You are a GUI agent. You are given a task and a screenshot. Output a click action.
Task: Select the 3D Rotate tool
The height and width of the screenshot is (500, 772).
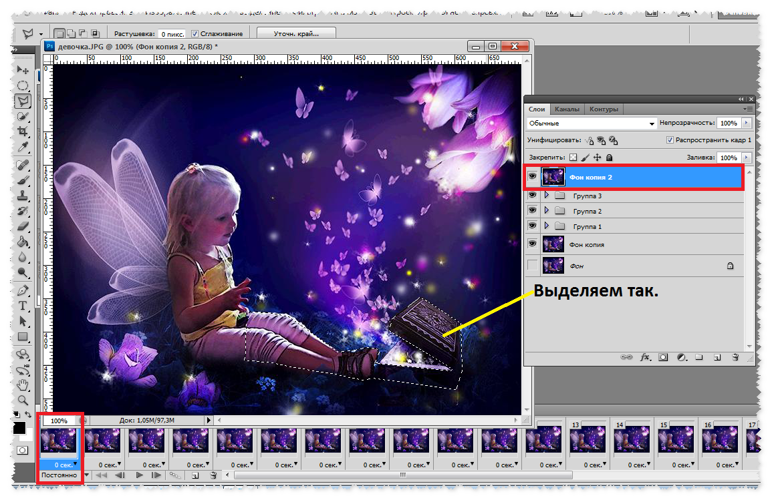pyautogui.click(x=23, y=355)
